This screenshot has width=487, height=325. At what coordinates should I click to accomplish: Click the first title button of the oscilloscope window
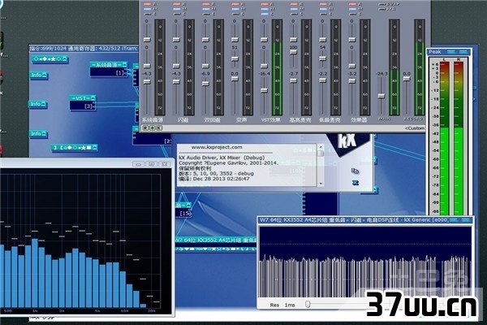pos(454,220)
